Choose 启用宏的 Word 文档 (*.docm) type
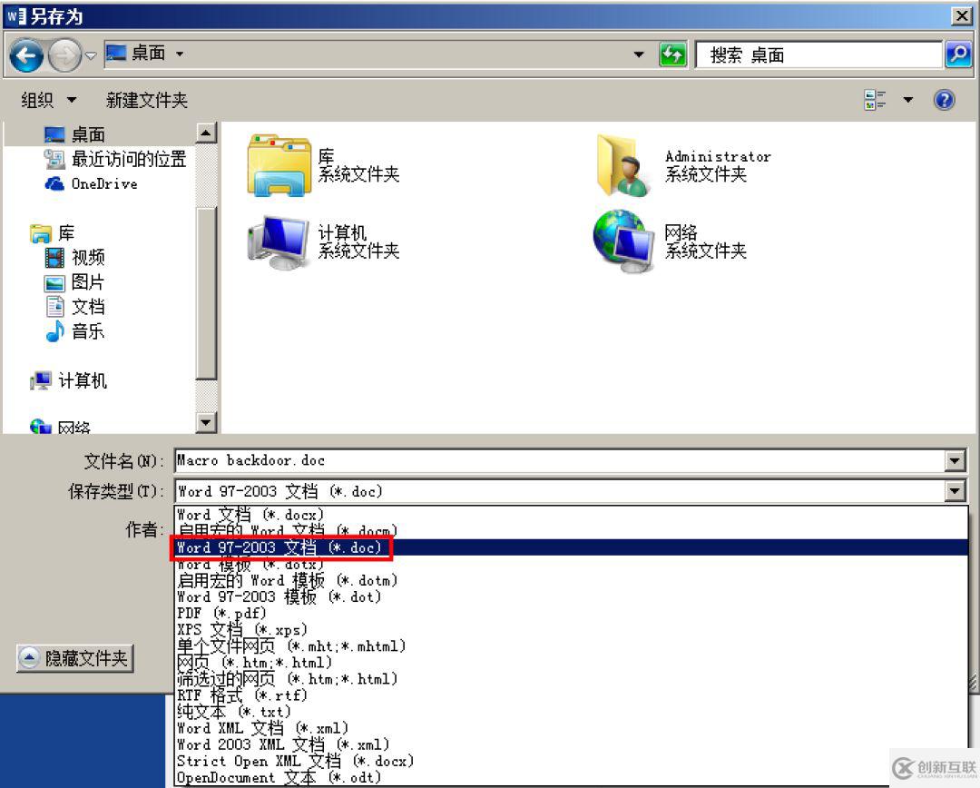Image resolution: width=980 pixels, height=788 pixels. [x=571, y=531]
